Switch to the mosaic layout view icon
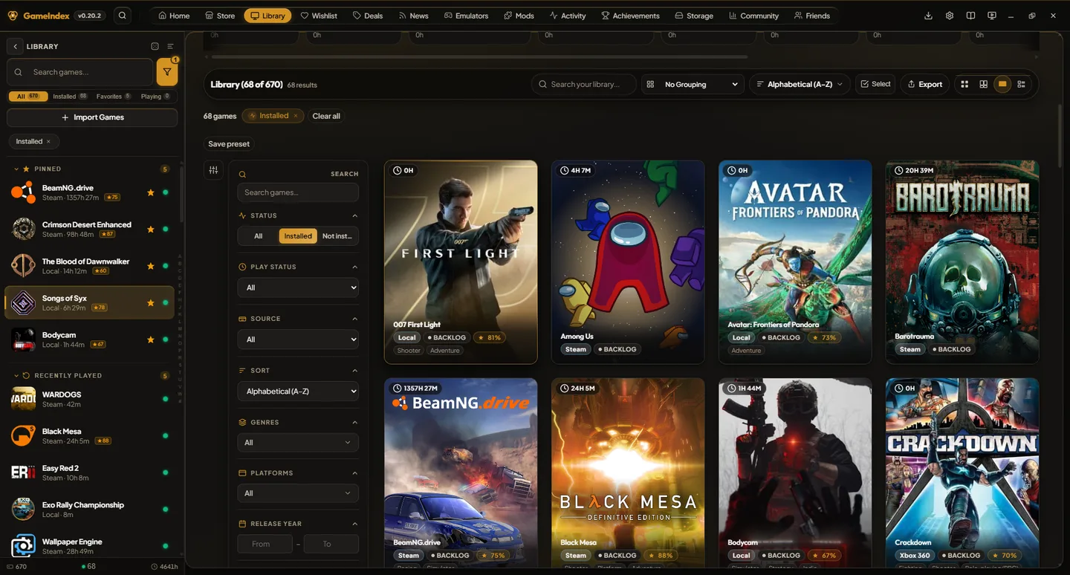The height and width of the screenshot is (575, 1070). 983,84
